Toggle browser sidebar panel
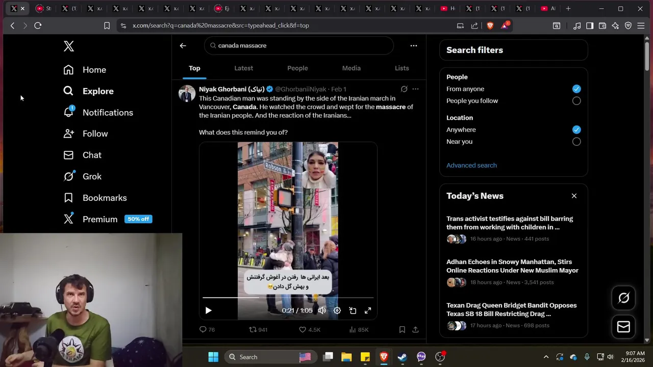This screenshot has width=653, height=367. pos(590,25)
